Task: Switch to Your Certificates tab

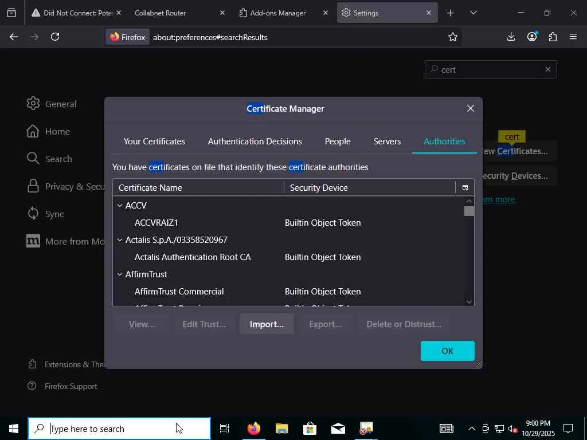Action: (x=154, y=142)
